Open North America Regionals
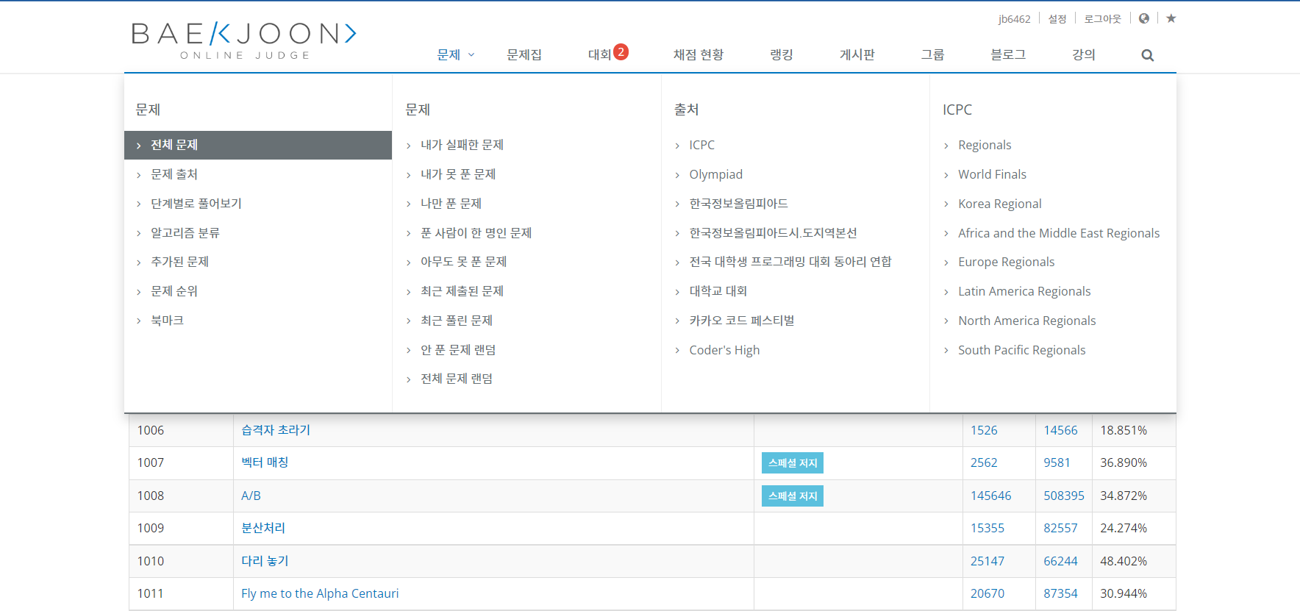1300x611 pixels. coord(1026,321)
